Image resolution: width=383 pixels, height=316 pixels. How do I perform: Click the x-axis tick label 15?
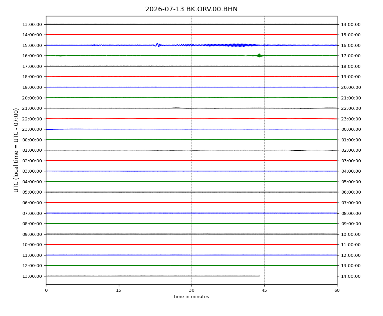pos(119,290)
